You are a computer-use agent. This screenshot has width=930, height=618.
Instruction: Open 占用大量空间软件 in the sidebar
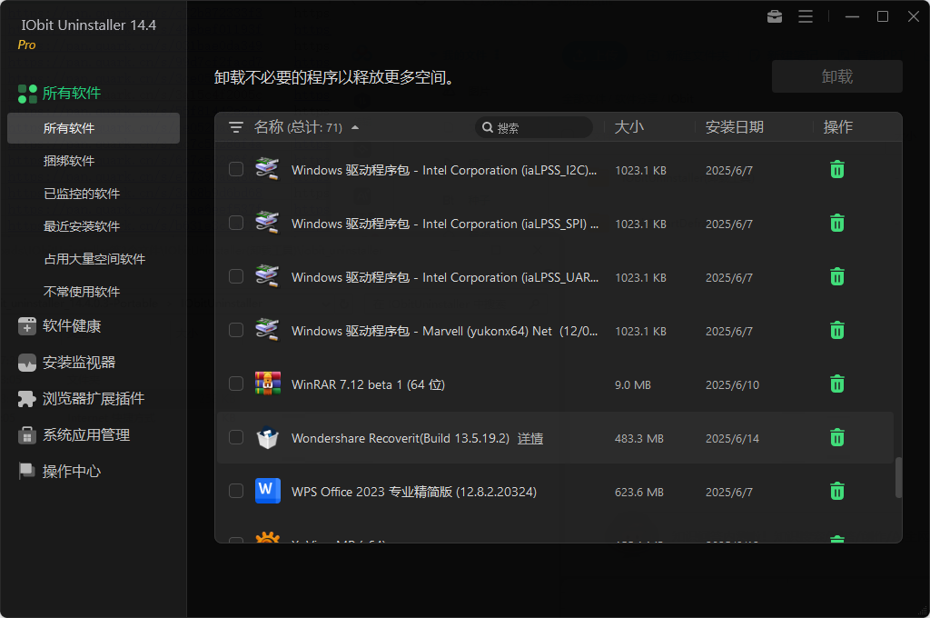94,259
